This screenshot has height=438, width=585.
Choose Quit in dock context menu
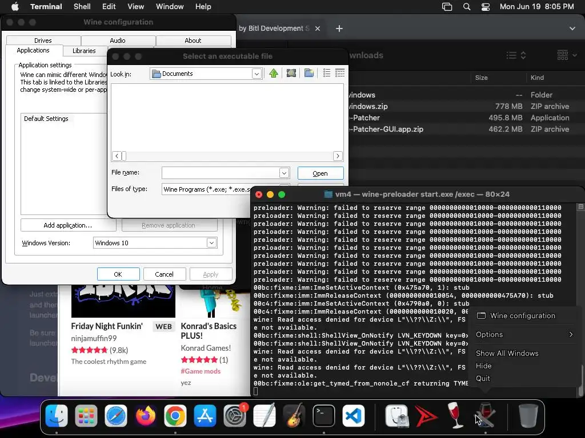[483, 379]
